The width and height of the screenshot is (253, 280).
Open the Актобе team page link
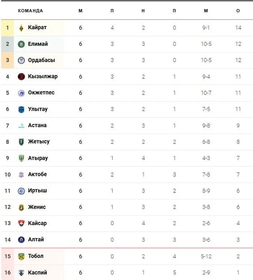37,174
